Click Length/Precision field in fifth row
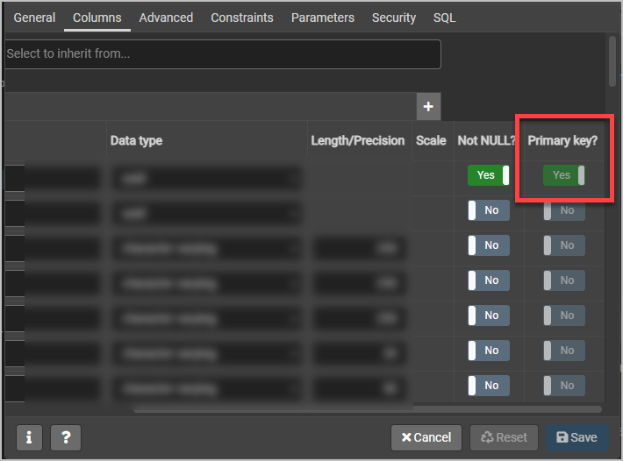Viewport: 623px width, 461px height. pyautogui.click(x=360, y=318)
